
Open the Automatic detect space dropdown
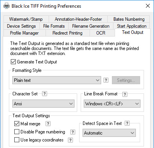[109, 133]
